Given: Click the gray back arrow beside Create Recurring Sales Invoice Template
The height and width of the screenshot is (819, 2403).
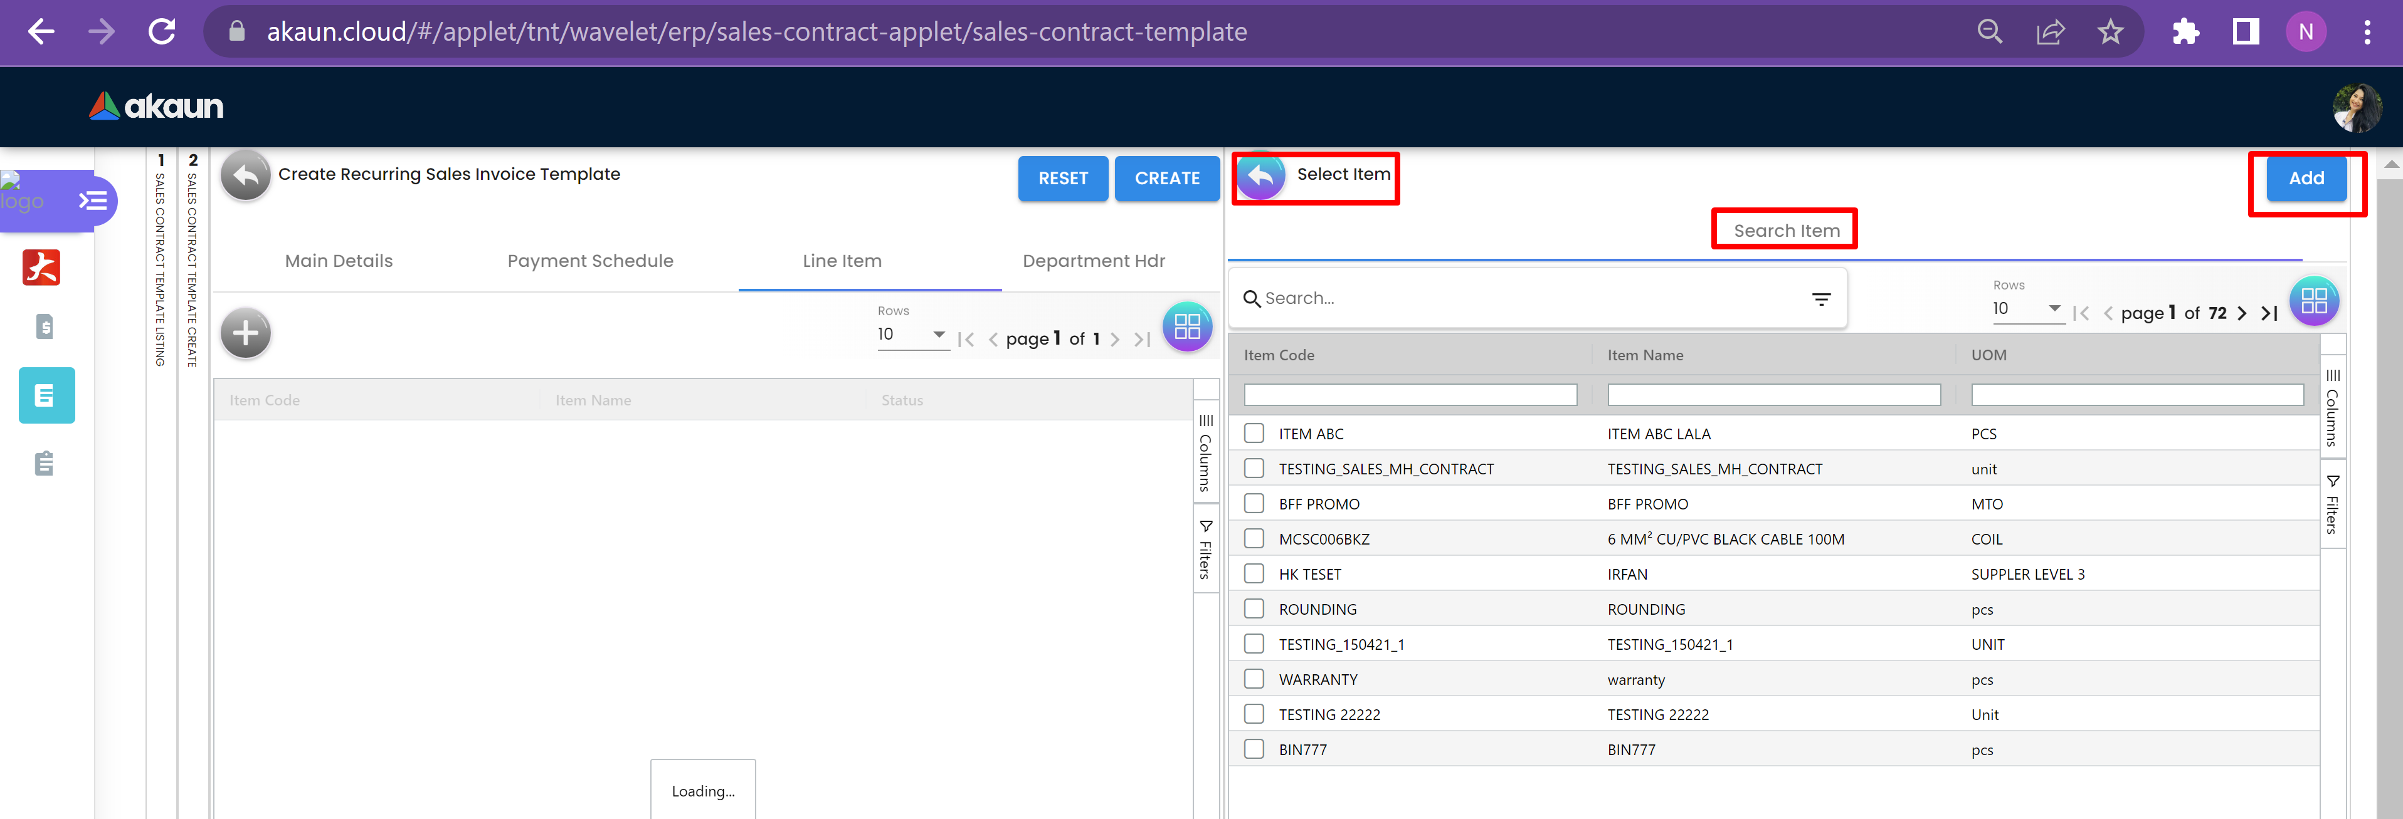Looking at the screenshot, I should point(245,176).
